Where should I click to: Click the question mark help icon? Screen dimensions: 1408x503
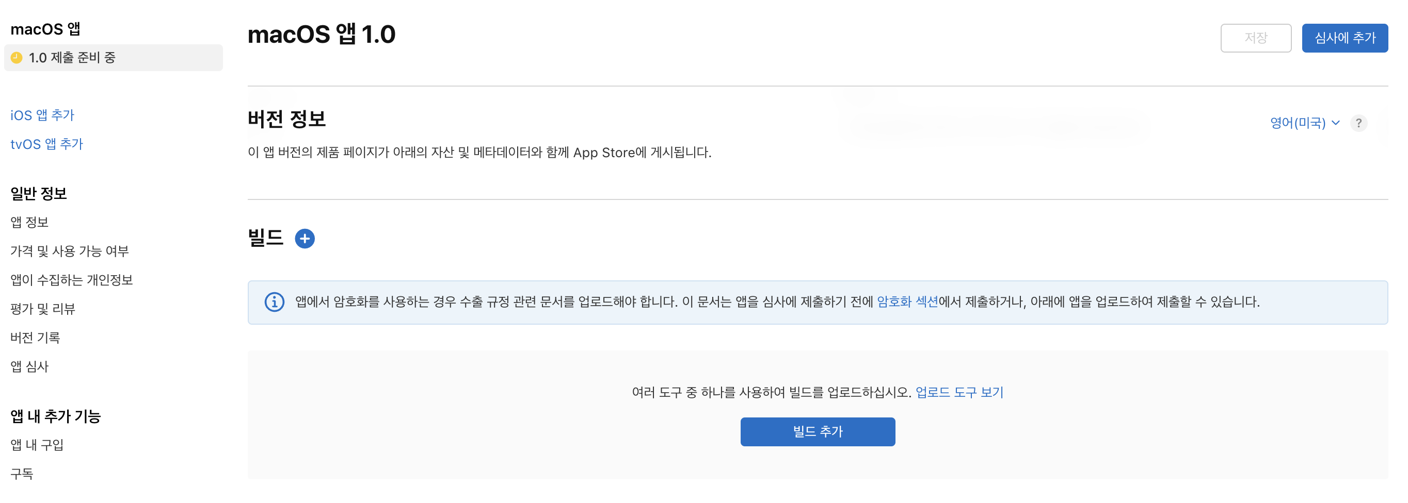click(x=1358, y=123)
